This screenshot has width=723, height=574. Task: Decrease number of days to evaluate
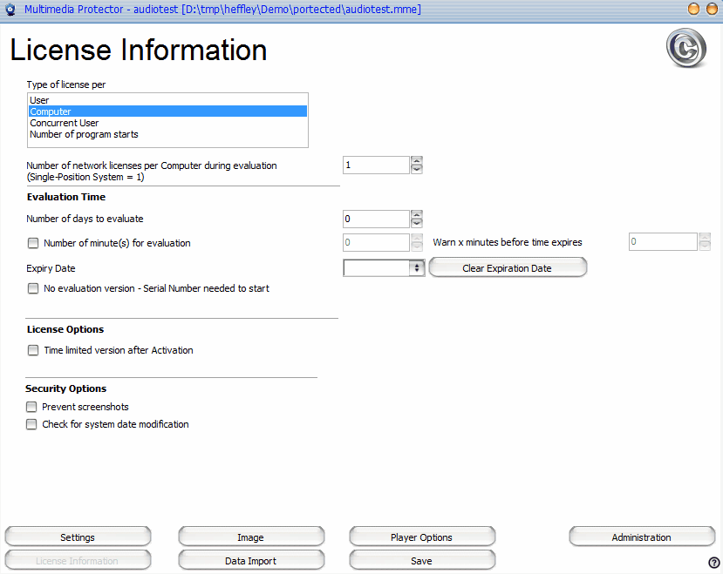coord(417,224)
